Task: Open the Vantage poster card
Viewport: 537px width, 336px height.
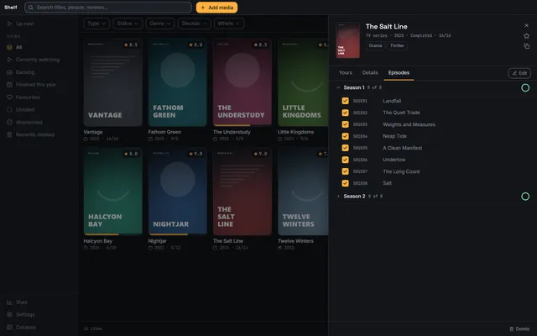Action: [x=112, y=82]
